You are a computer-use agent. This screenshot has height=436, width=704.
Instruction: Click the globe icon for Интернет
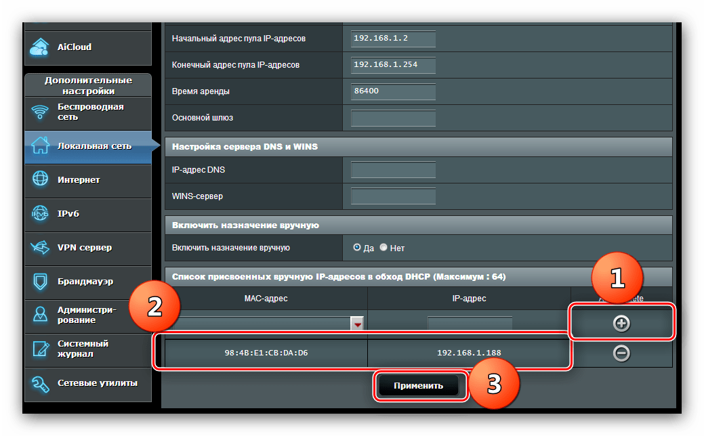coord(40,179)
